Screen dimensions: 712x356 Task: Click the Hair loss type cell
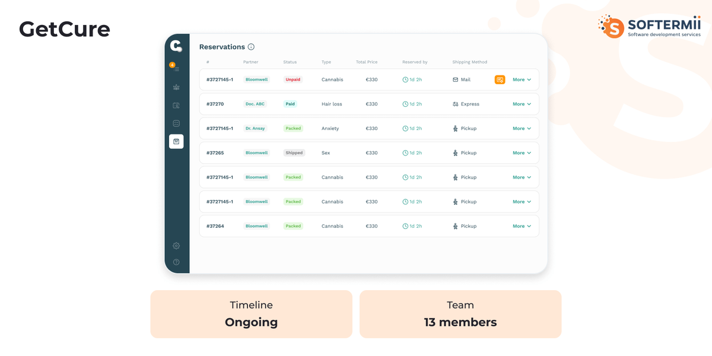(332, 104)
